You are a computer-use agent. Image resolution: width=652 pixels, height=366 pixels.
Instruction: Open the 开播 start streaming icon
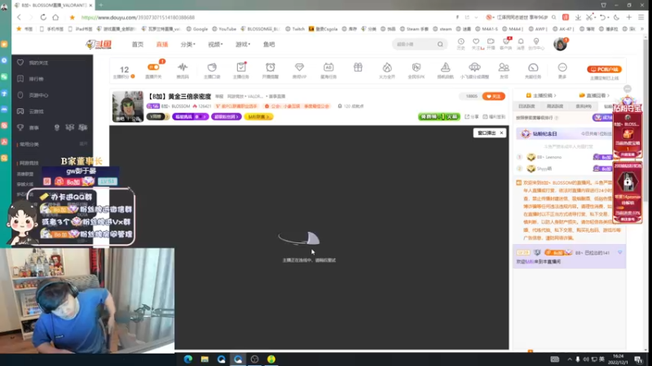[491, 44]
